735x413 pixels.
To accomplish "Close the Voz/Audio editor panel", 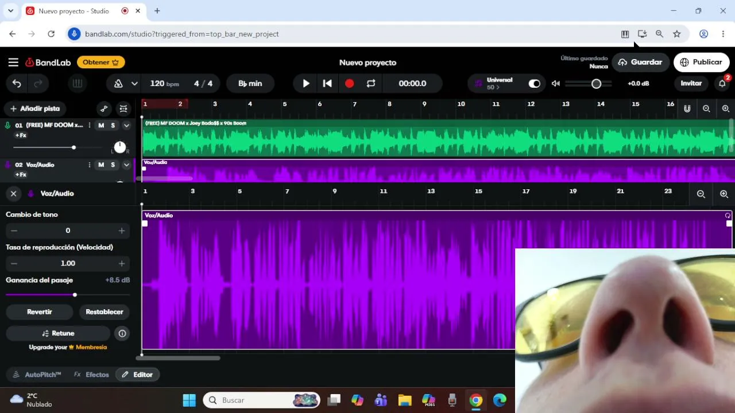I will (x=13, y=194).
